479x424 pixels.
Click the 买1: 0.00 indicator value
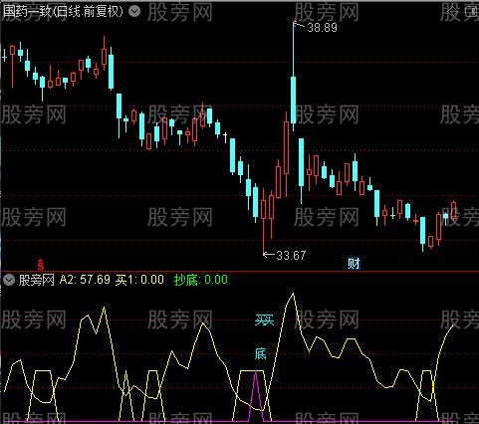pos(139,280)
